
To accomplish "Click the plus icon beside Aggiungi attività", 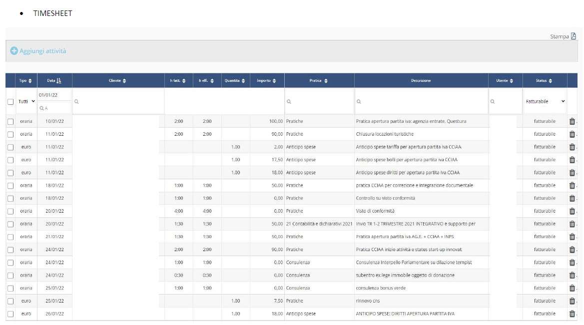I will click(x=14, y=51).
